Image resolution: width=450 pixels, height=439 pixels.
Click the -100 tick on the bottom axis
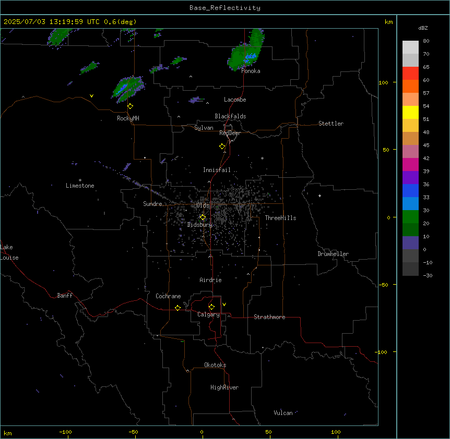coord(65,432)
